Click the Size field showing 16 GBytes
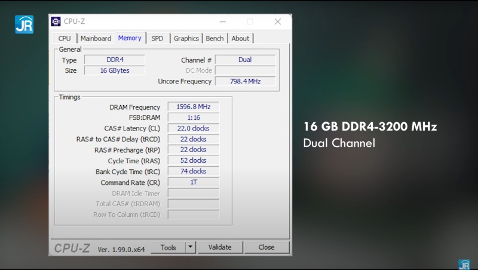478x270 pixels. point(115,70)
